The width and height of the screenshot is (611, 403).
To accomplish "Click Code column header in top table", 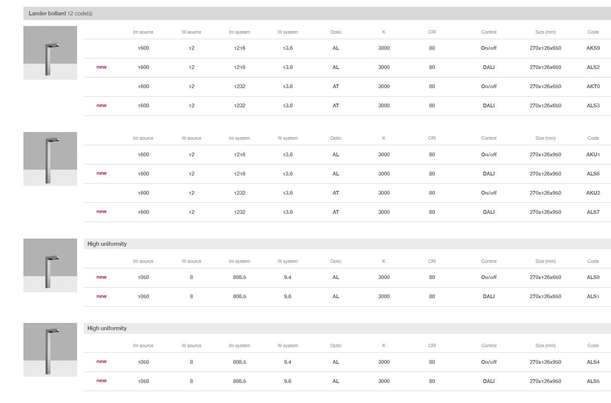I will pos(593,32).
